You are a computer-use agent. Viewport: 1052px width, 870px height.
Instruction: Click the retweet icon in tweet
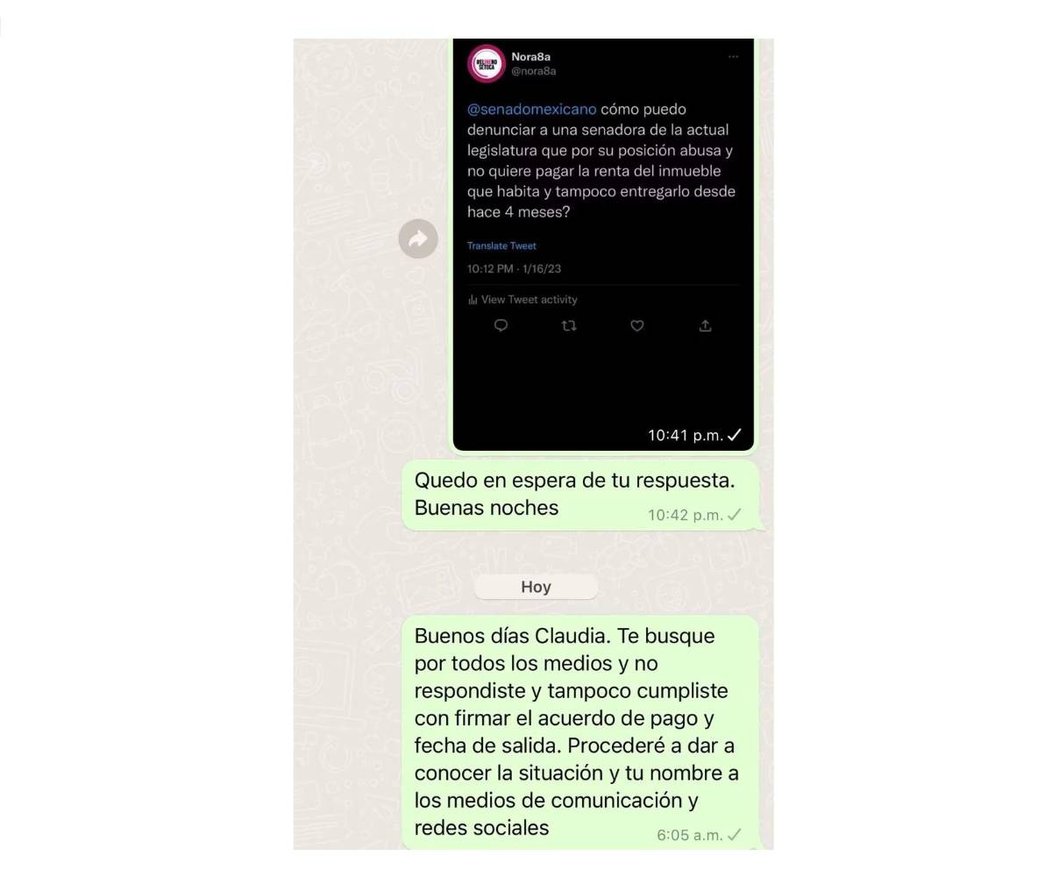click(569, 325)
